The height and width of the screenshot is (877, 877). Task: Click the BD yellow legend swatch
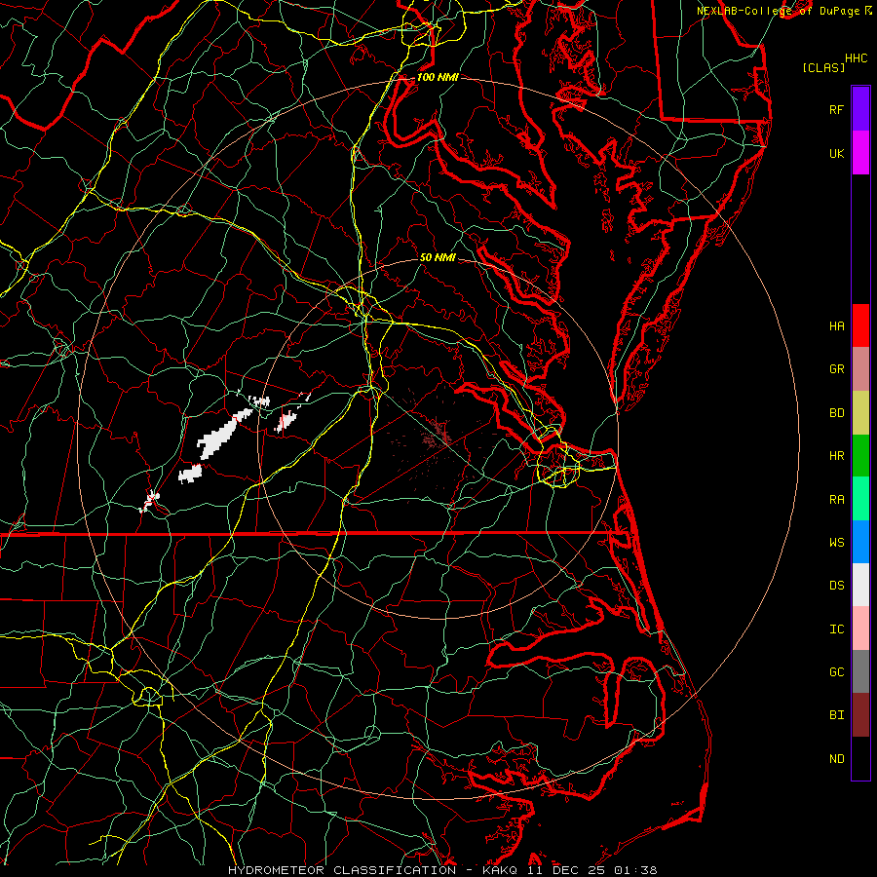(860, 412)
